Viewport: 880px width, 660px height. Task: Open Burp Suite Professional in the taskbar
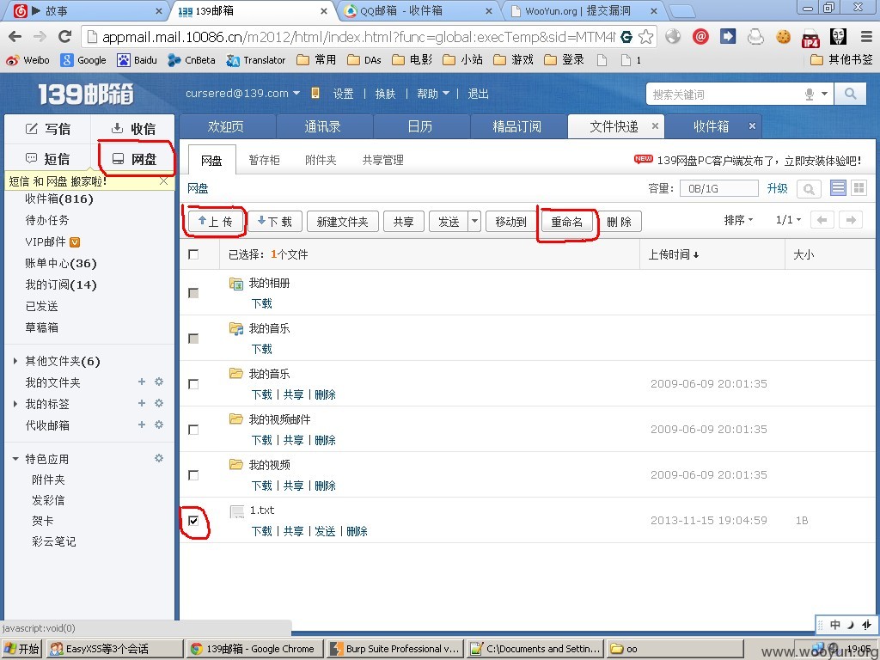(395, 649)
